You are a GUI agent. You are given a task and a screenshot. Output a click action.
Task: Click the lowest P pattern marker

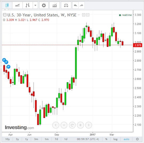click(x=9, y=67)
